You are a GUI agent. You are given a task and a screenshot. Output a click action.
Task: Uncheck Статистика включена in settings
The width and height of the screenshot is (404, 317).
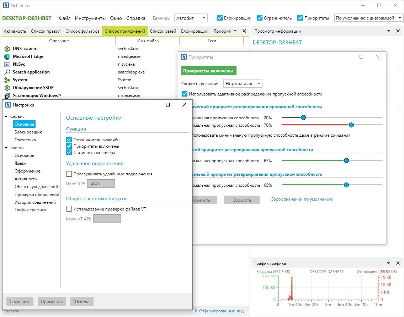pyautogui.click(x=69, y=152)
